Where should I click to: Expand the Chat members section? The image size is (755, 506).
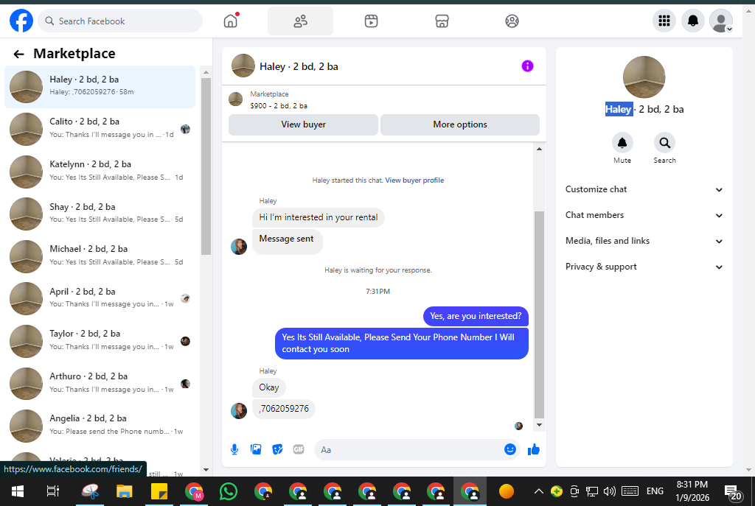[x=644, y=216]
